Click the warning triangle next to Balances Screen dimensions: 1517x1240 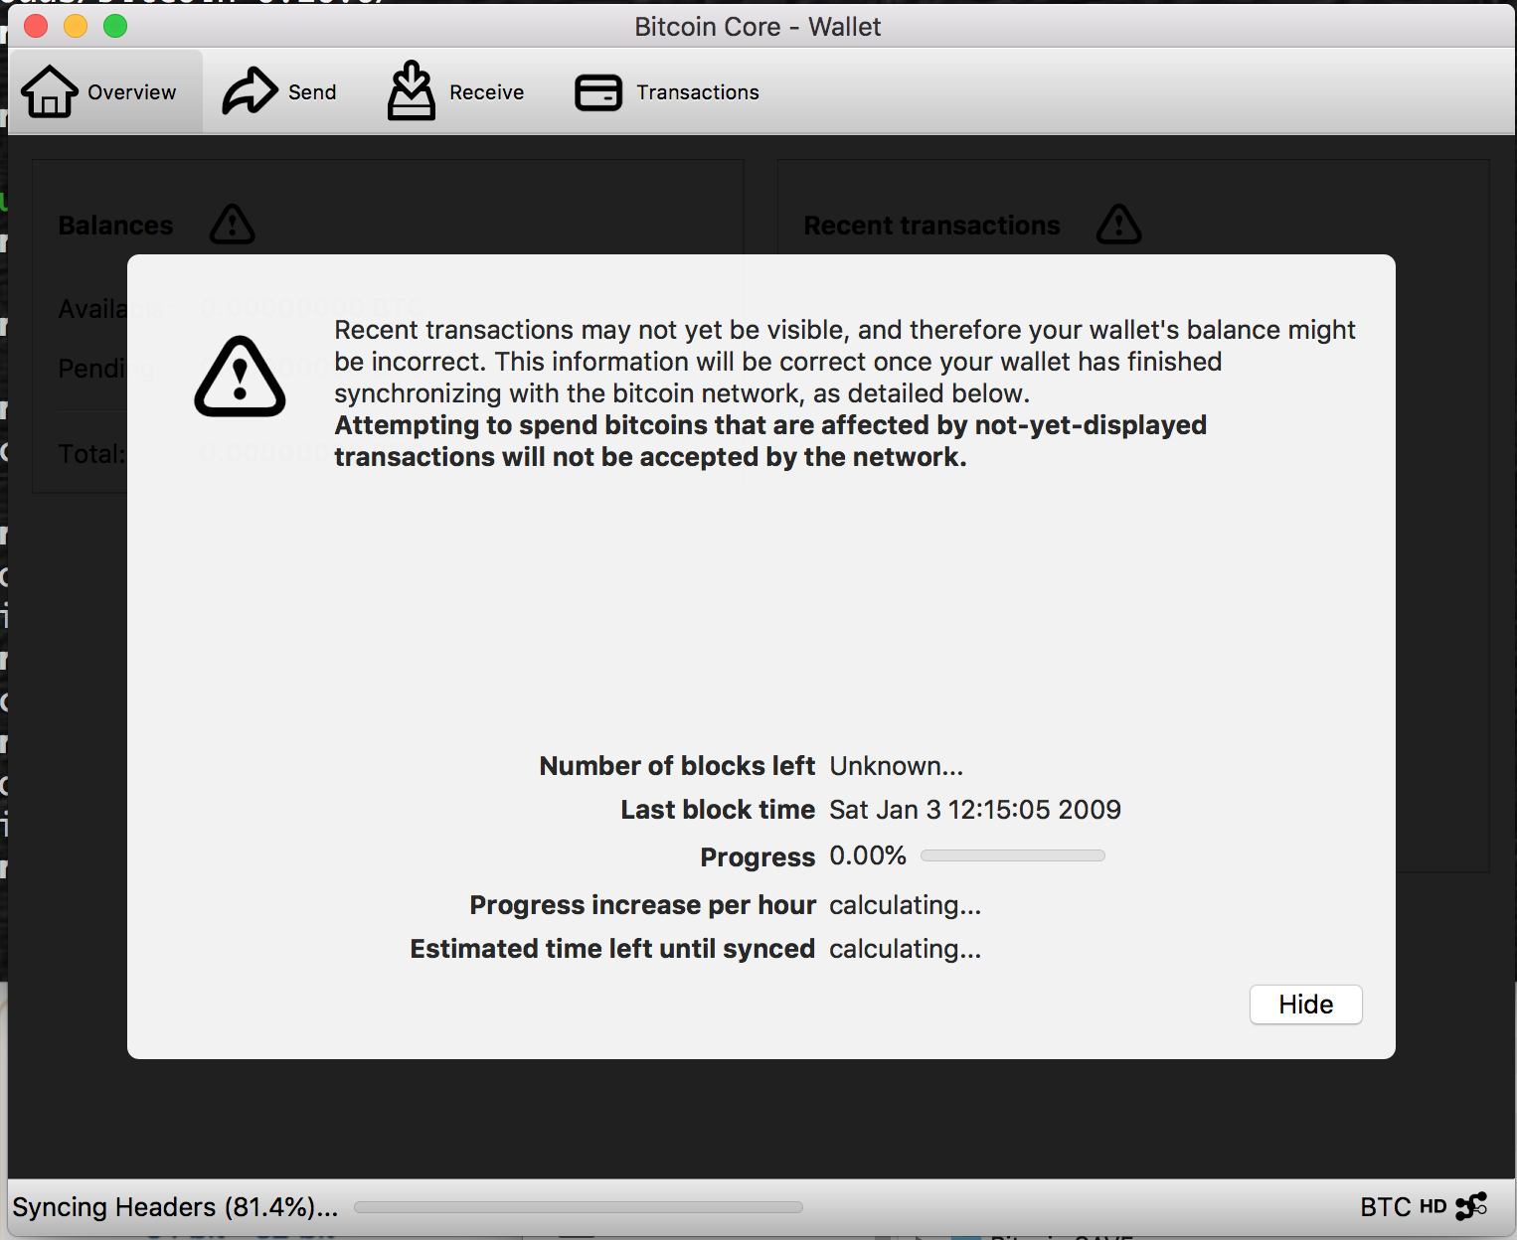(233, 226)
